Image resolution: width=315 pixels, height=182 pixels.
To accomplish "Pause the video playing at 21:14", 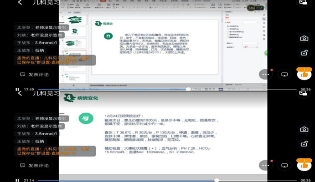I will (17, 180).
